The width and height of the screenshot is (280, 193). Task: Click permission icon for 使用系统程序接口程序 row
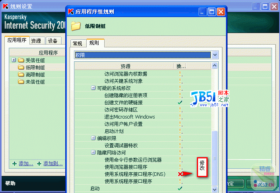181,181
